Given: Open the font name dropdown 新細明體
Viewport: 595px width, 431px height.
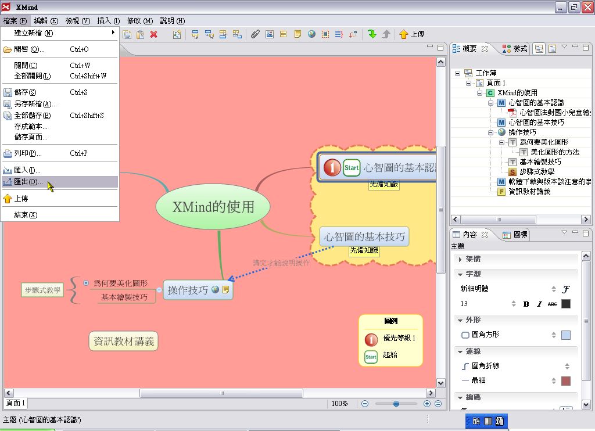Looking at the screenshot, I should click(x=508, y=289).
